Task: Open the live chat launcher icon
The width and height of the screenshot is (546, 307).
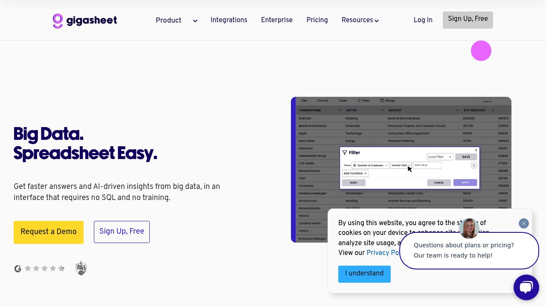Action: (526, 287)
